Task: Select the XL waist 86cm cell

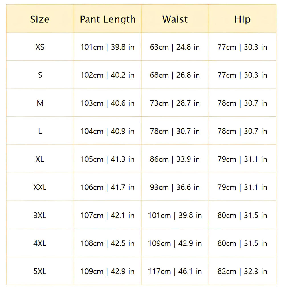Action: [175, 159]
